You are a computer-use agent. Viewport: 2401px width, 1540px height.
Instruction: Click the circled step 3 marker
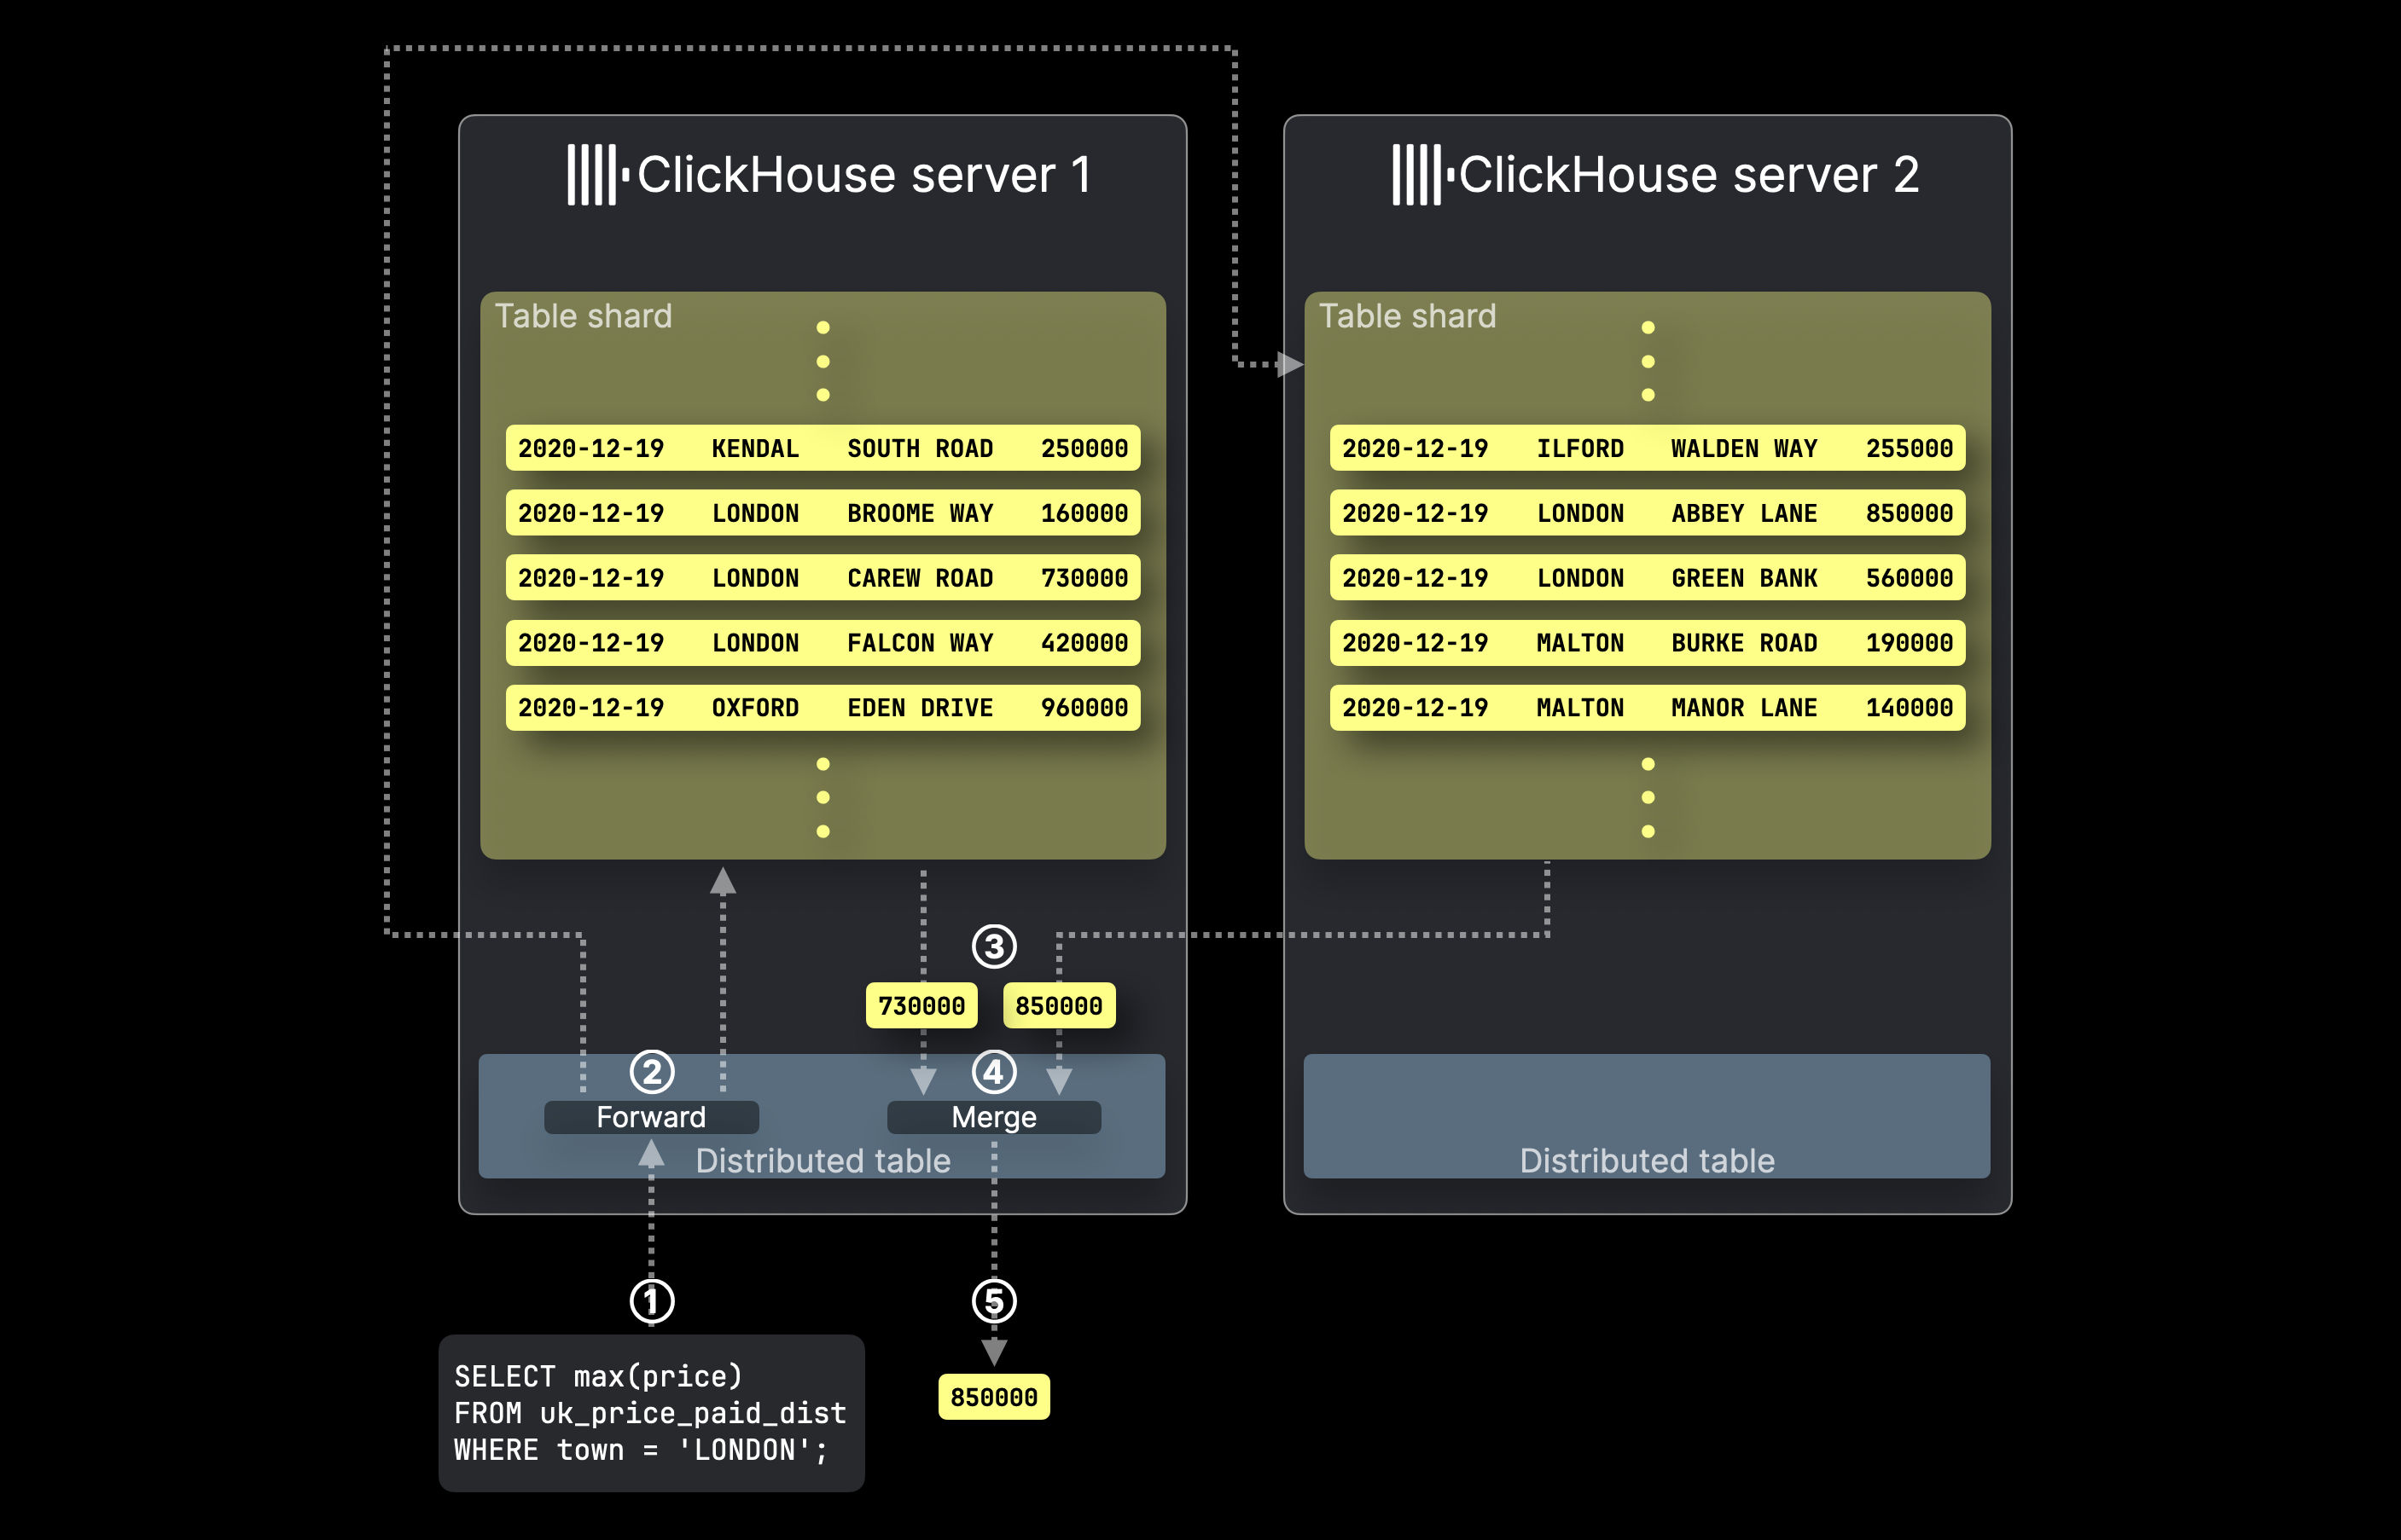[993, 946]
